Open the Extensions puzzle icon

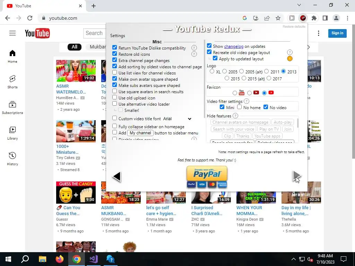314,18
